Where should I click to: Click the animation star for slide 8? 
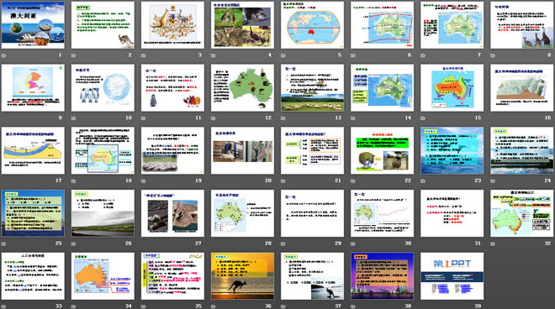(493, 55)
